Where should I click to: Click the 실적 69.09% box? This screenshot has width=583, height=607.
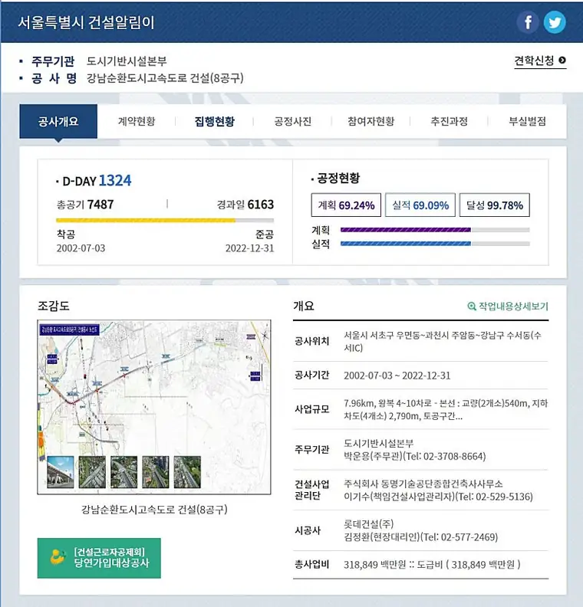pos(420,205)
